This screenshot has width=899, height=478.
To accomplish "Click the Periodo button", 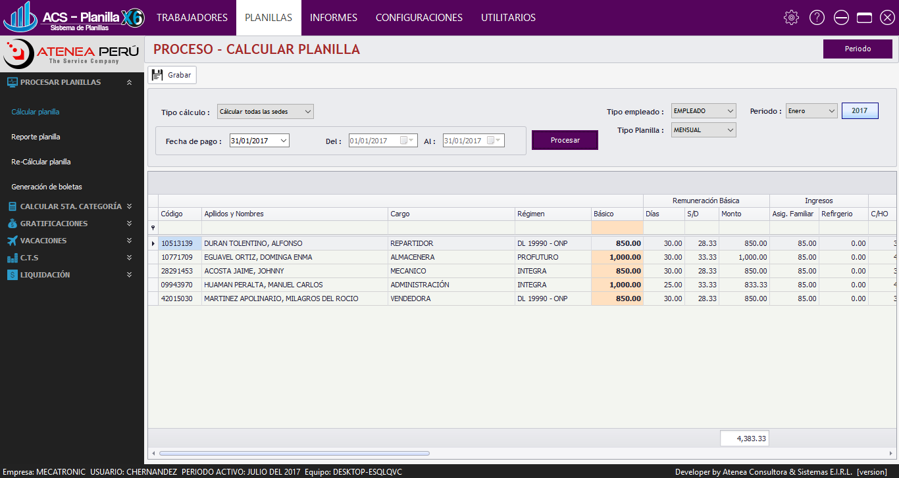I will click(858, 49).
